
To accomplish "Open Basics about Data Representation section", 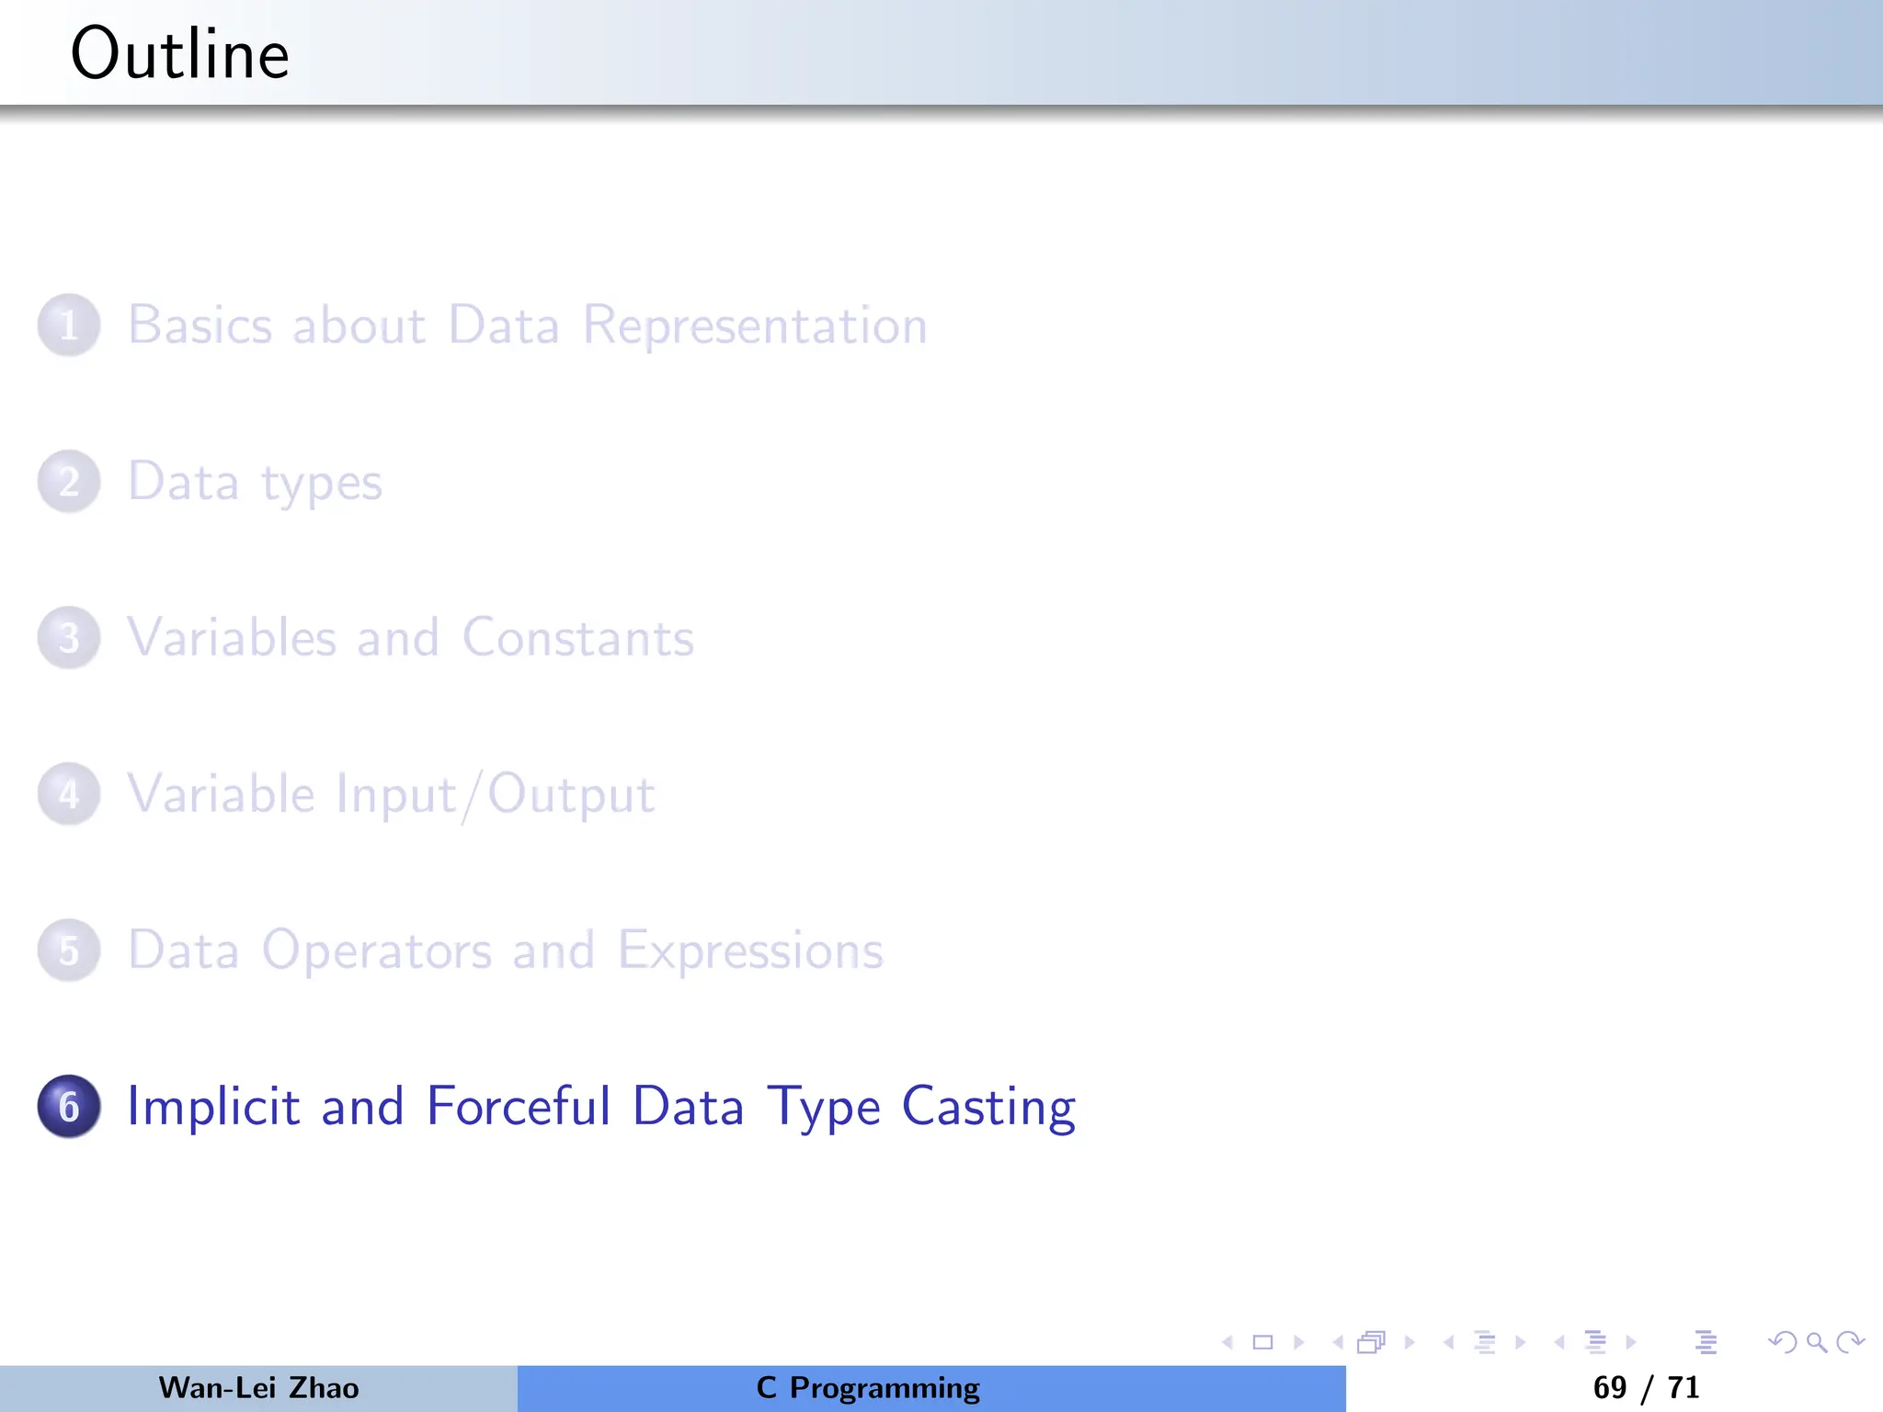I will click(528, 325).
